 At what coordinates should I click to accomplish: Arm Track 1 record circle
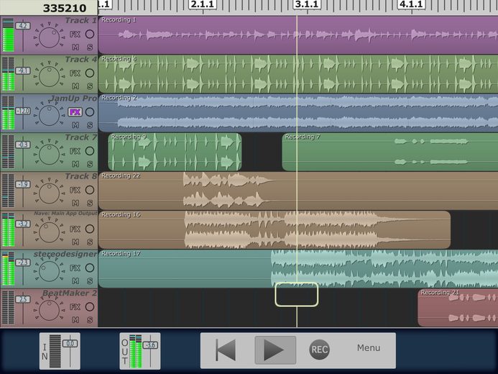[x=90, y=34]
